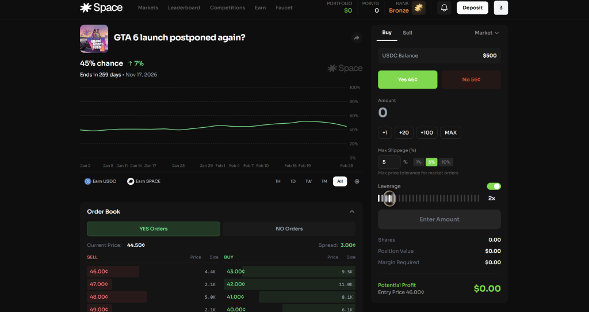Open the Leaderboard menu item

(x=184, y=8)
